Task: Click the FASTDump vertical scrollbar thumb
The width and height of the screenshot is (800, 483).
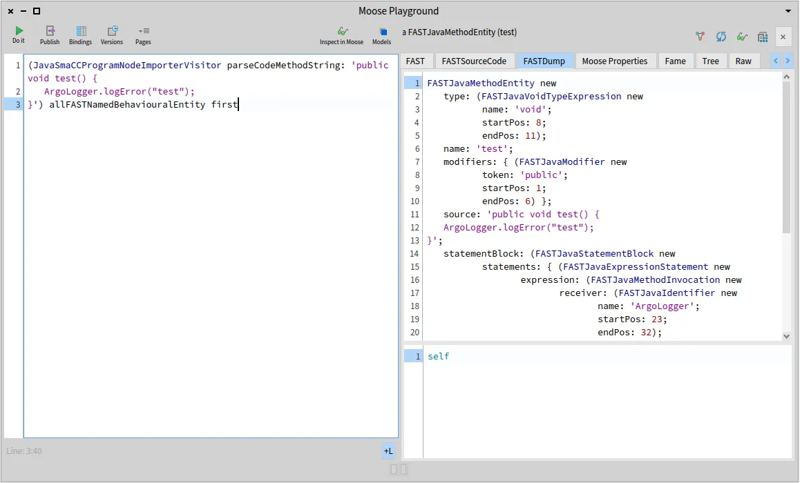Action: pyautogui.click(x=786, y=158)
